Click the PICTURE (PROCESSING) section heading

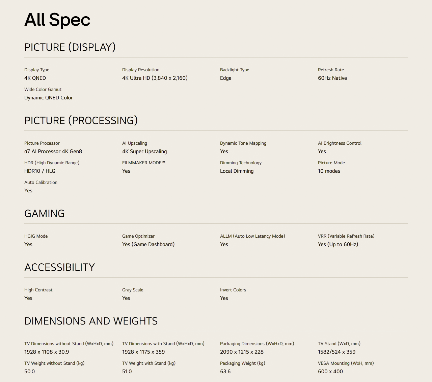coord(81,120)
